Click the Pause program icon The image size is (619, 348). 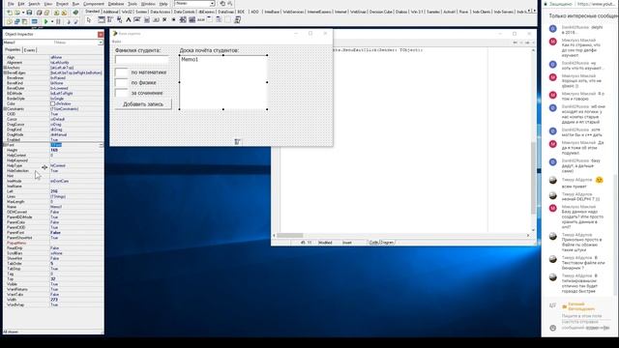point(58,21)
